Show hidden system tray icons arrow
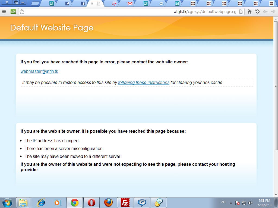This screenshot has height=208, width=278. 231,203
